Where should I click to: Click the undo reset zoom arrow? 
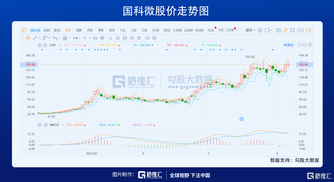(x=299, y=45)
